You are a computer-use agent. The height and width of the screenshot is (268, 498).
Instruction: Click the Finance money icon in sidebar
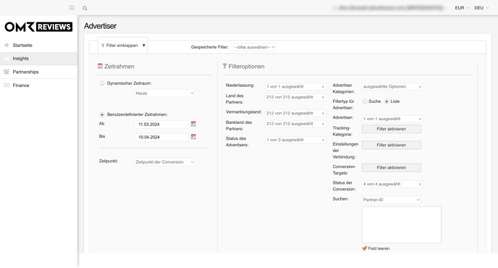(7, 85)
